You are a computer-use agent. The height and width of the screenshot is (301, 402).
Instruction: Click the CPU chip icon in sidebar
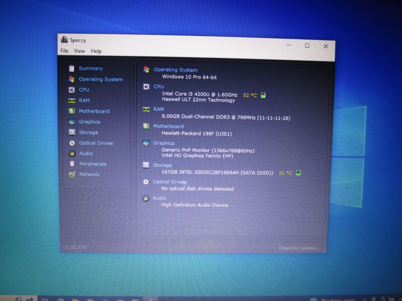72,90
